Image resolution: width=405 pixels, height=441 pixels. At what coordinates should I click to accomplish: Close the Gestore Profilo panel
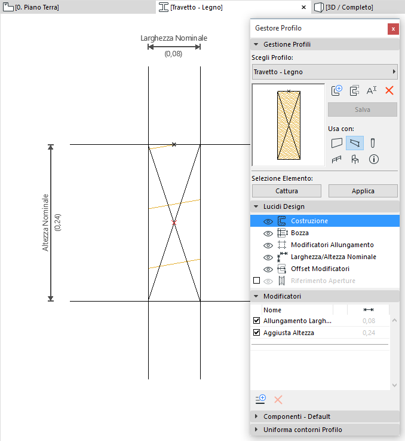pyautogui.click(x=393, y=29)
